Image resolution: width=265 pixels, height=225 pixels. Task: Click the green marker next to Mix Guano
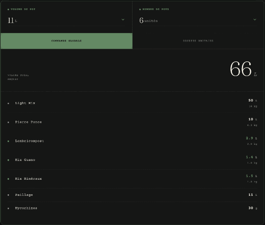pos(8,160)
